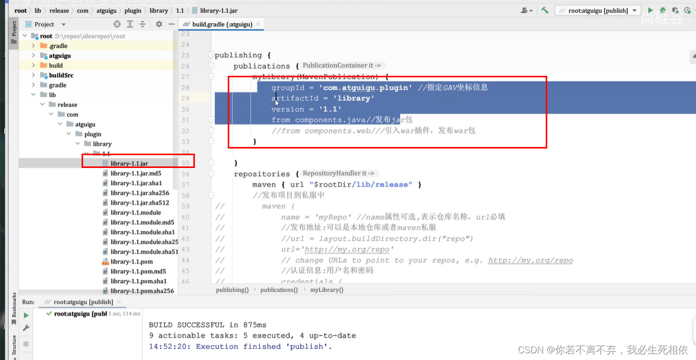
Task: Open the user account icon menu
Action: 526,10
